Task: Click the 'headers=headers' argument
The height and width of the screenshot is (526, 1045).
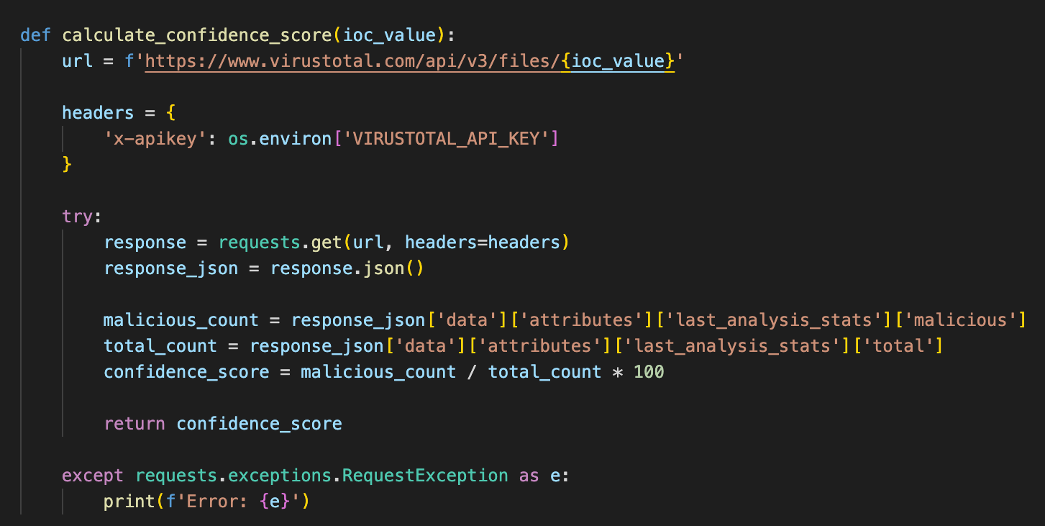Action: coord(483,242)
